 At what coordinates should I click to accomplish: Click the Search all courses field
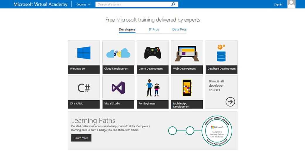tap(133, 4)
